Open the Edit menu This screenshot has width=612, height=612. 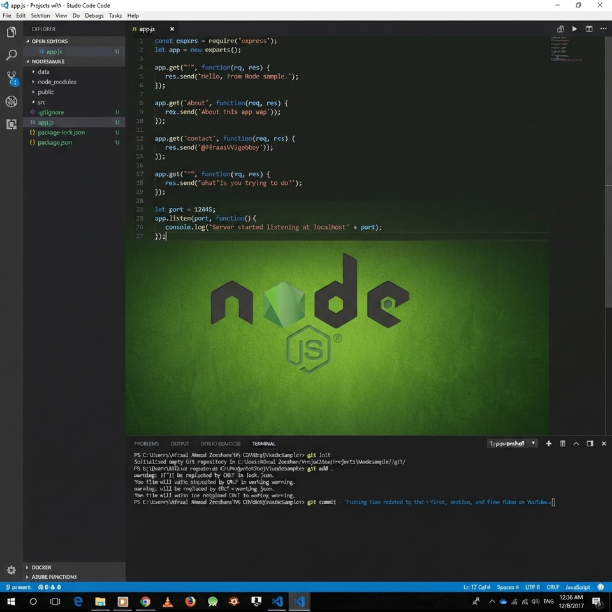[x=20, y=15]
